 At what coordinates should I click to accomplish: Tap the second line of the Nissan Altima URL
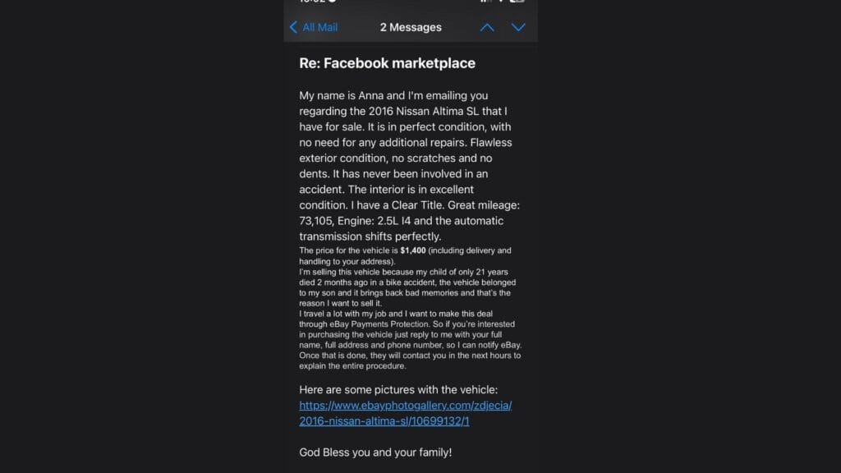[384, 421]
